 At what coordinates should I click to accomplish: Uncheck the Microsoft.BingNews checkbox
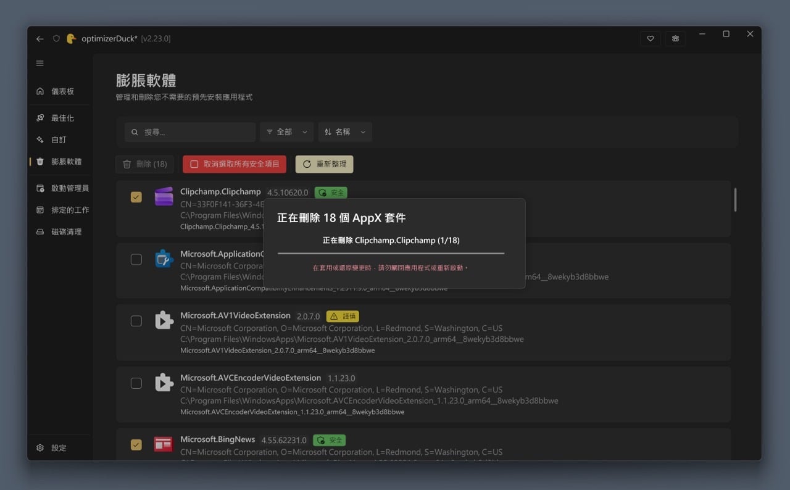pyautogui.click(x=136, y=444)
